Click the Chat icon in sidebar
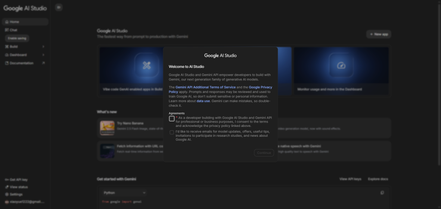The height and width of the screenshot is (209, 441). point(7,30)
